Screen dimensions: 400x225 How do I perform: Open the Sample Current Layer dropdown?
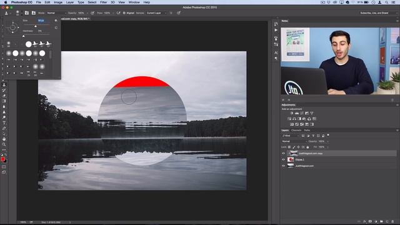pos(156,12)
